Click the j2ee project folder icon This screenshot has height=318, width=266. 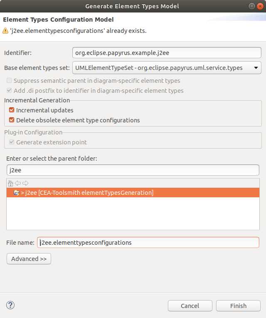click(16, 193)
